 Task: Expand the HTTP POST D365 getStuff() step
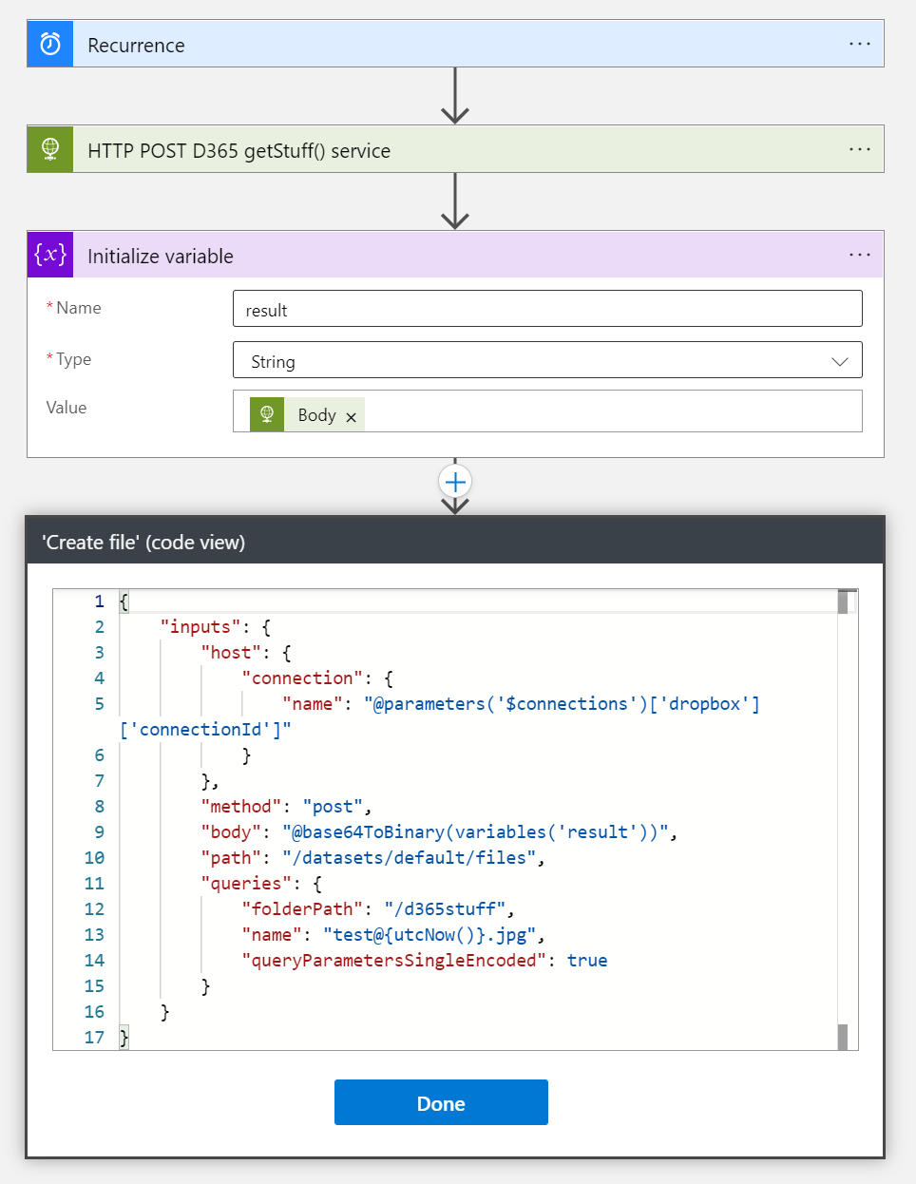pos(455,149)
